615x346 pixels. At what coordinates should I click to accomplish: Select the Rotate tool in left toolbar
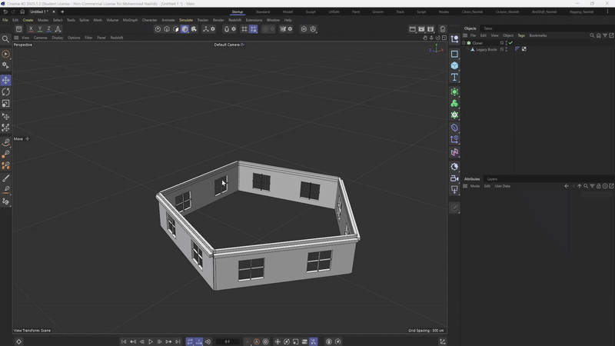click(x=5, y=91)
